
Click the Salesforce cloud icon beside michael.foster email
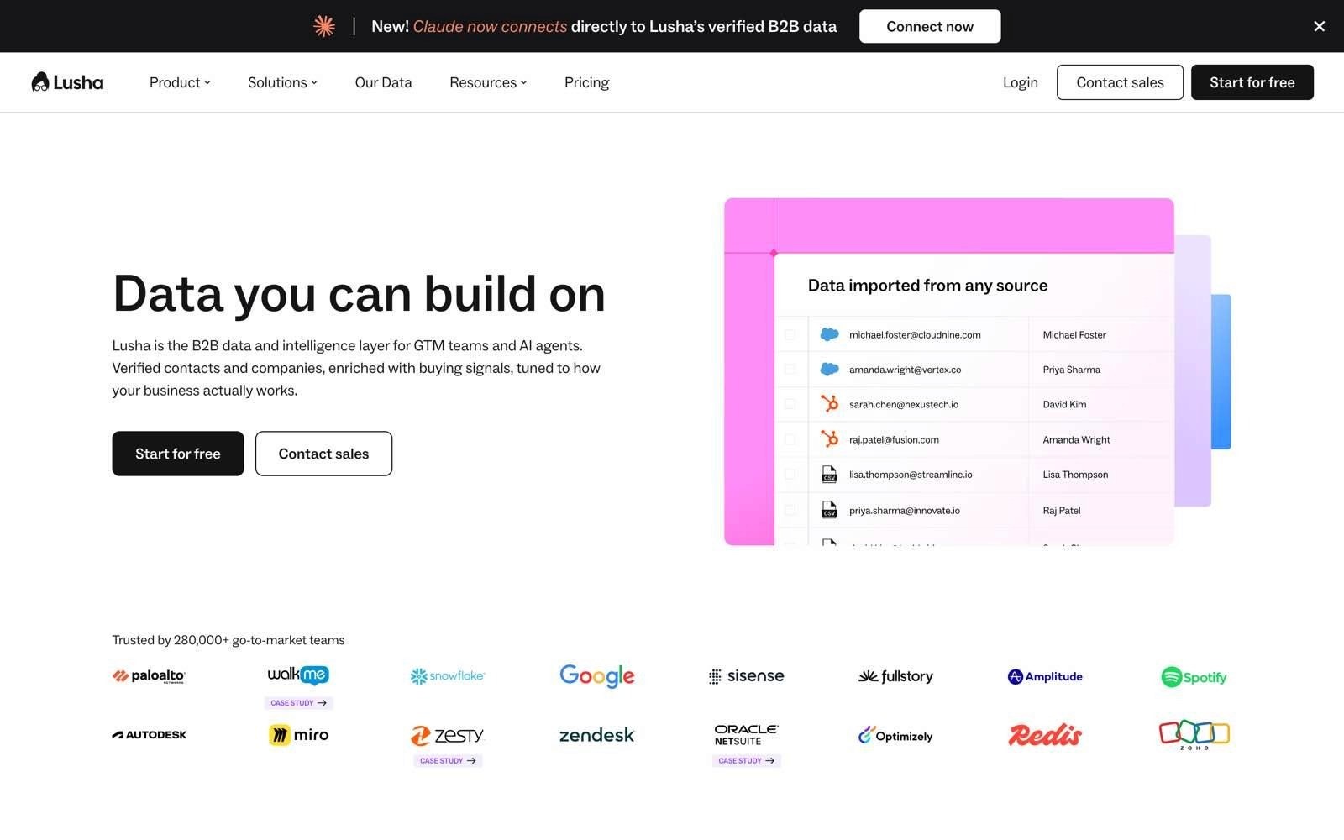pos(829,334)
